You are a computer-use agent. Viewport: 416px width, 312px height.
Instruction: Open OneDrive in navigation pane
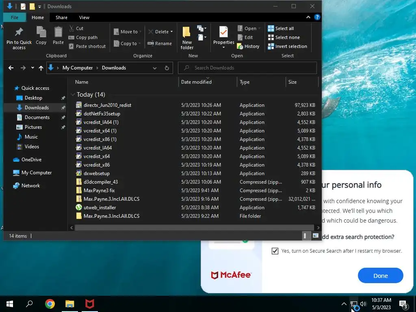(31, 159)
